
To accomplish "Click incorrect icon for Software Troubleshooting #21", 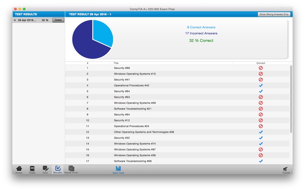I will coord(261,109).
